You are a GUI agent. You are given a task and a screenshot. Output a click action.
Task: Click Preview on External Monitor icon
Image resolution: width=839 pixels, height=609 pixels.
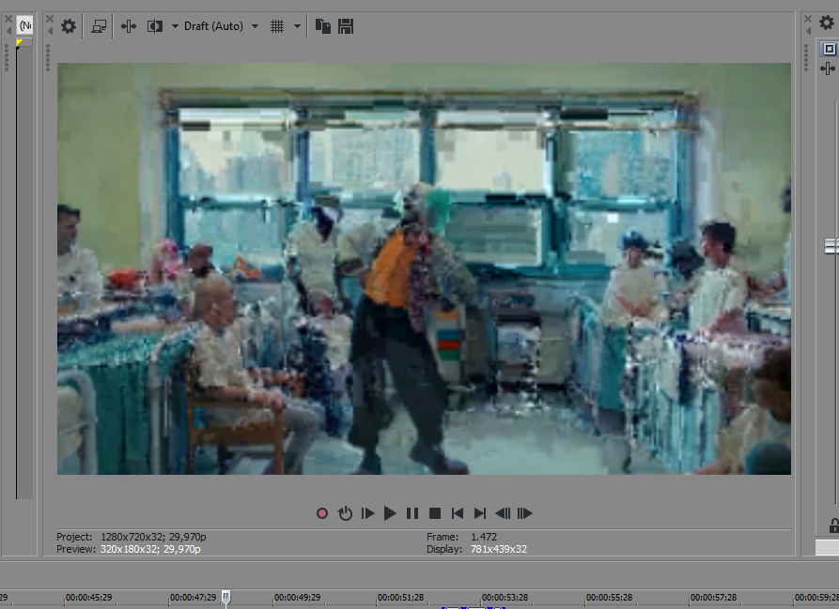tap(99, 26)
